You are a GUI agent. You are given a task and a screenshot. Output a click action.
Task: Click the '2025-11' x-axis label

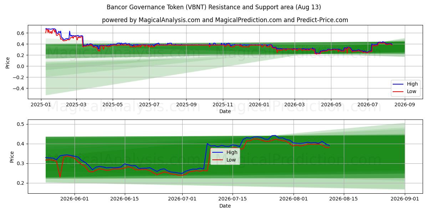pyautogui.click(x=223, y=105)
